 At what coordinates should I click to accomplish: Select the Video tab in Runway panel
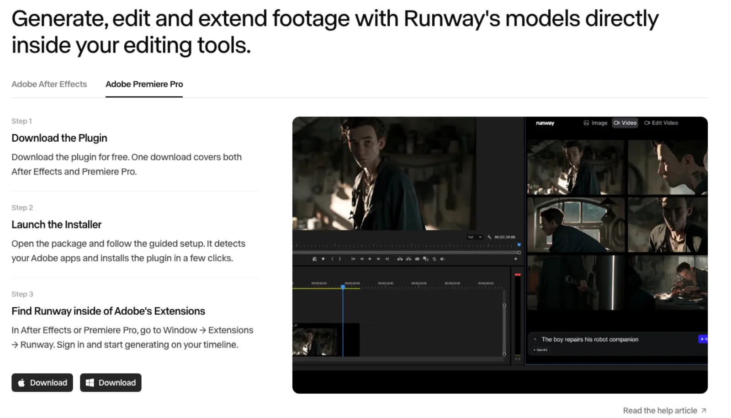pos(625,123)
